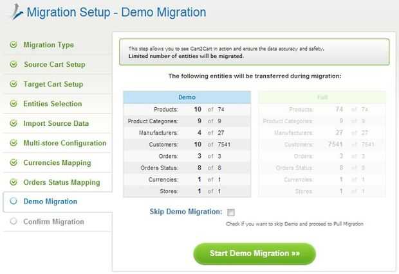The image size is (399, 274).
Task: Click the 7541 customers total in Demo table
Action: 224,144
